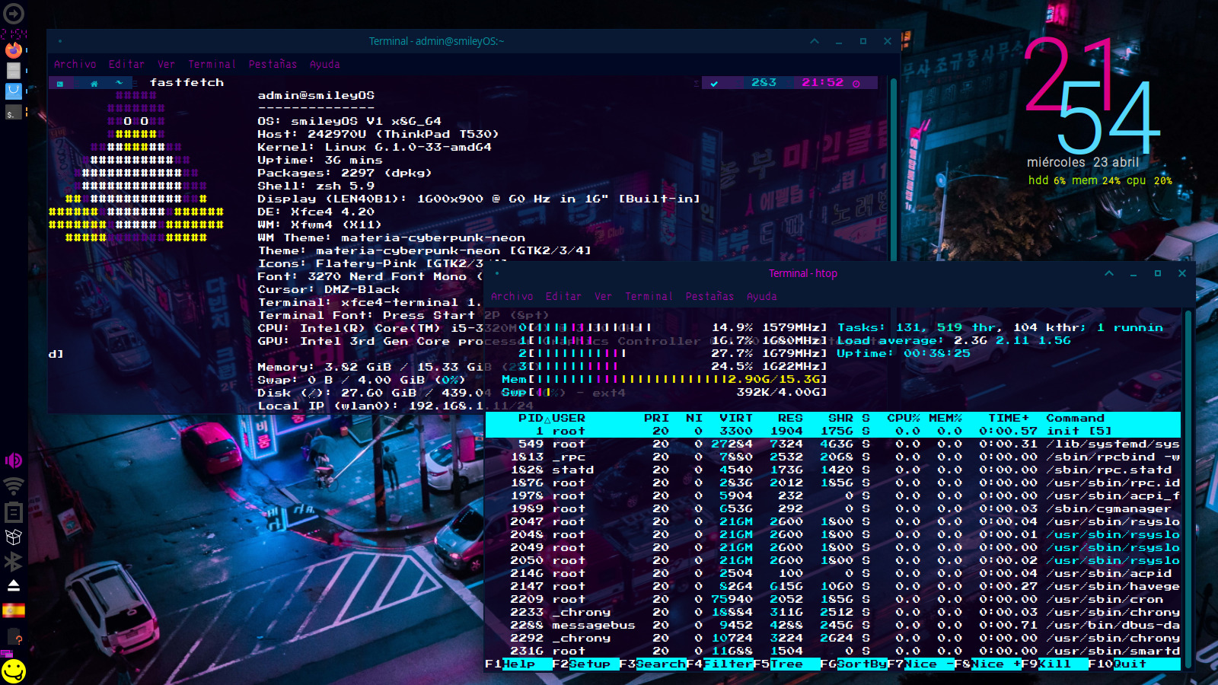
Task: Click the desktop date miércoles 23 abril
Action: (1082, 162)
